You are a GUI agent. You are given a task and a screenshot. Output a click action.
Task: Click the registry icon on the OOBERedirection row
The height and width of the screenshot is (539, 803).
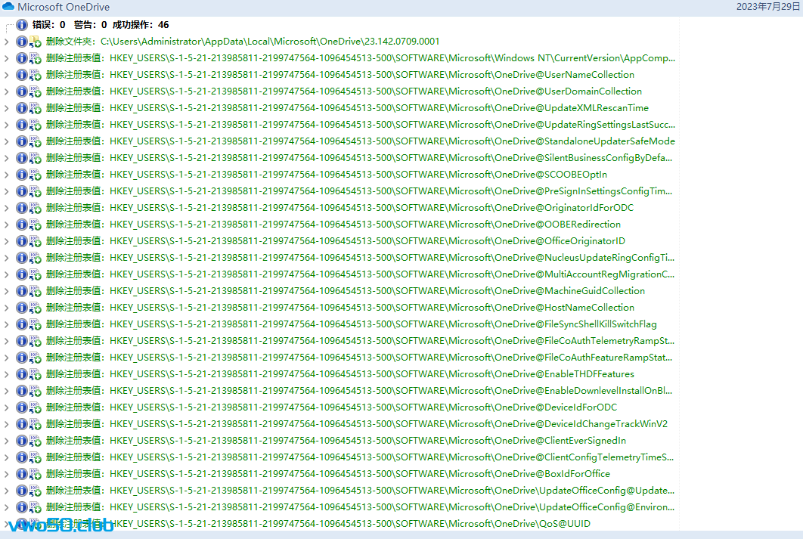(35, 225)
